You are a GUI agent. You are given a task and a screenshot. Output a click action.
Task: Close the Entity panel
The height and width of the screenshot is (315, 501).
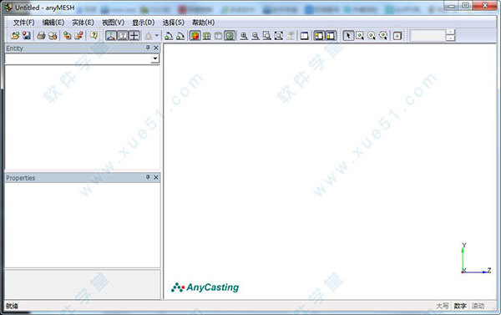point(156,48)
